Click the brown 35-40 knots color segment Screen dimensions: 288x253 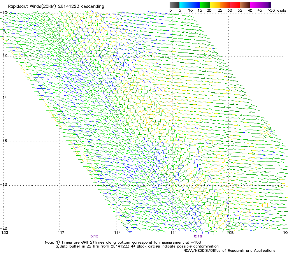[245, 5]
